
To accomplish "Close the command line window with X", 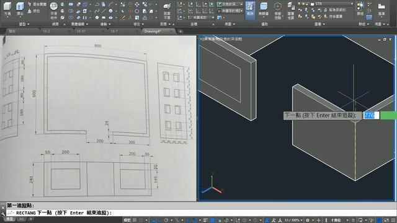I will [x=2, y=208].
